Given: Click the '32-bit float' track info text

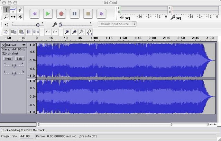Looking at the screenshot, I should (x=10, y=54).
